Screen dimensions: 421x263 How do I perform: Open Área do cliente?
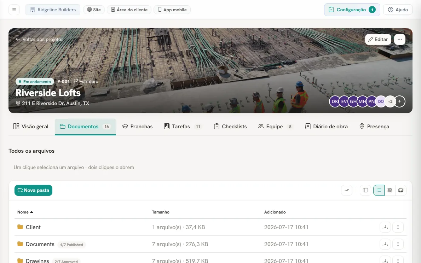(x=129, y=10)
